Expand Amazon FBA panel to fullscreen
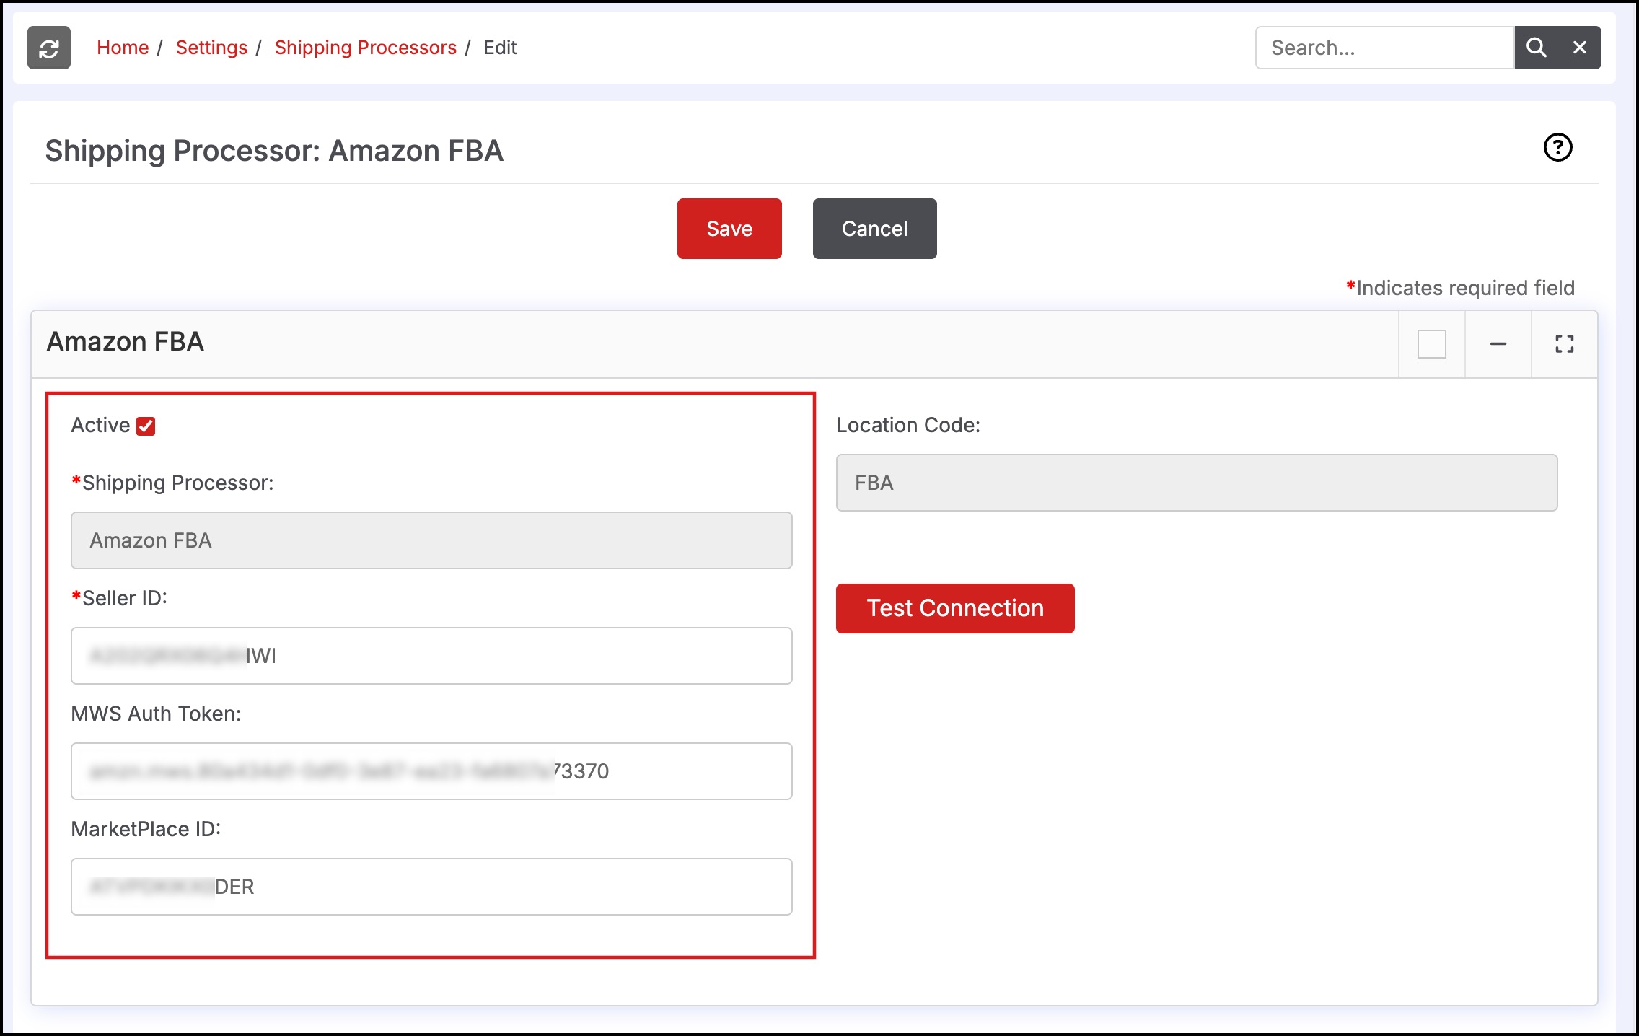 pos(1564,344)
